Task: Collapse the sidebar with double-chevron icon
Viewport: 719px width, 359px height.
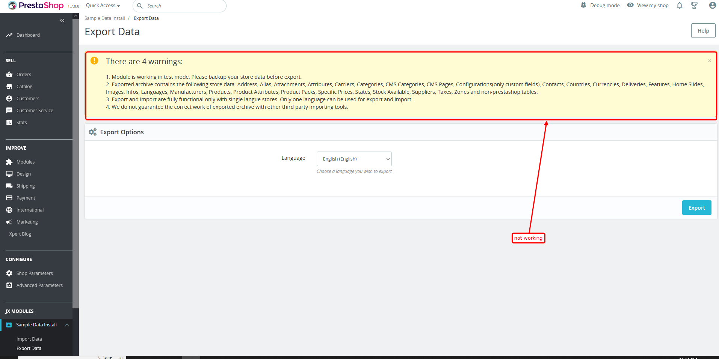Action: pos(62,21)
